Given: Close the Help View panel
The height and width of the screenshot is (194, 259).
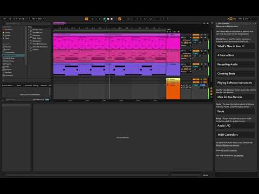Looking at the screenshot, I should pyautogui.click(x=256, y=23).
